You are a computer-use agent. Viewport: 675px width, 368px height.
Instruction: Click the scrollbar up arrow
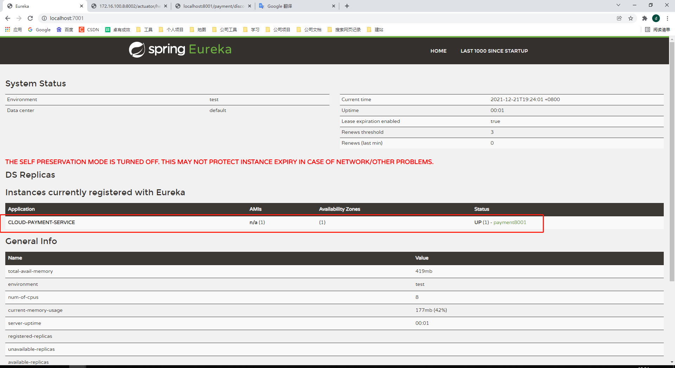click(x=672, y=39)
